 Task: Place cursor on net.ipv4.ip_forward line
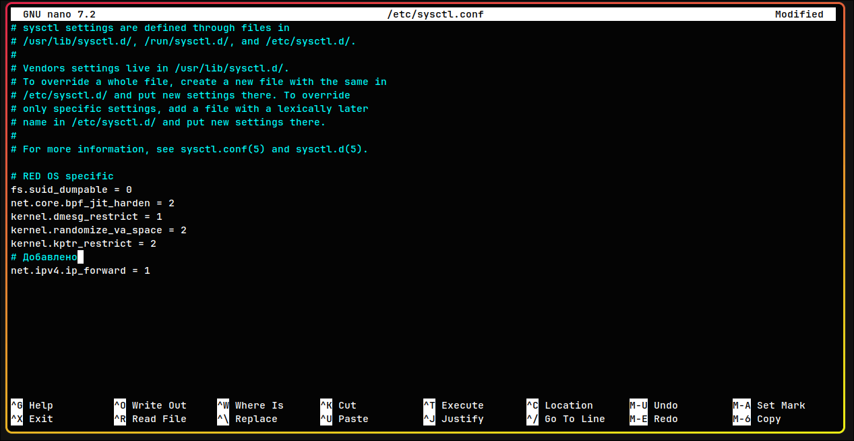click(80, 270)
